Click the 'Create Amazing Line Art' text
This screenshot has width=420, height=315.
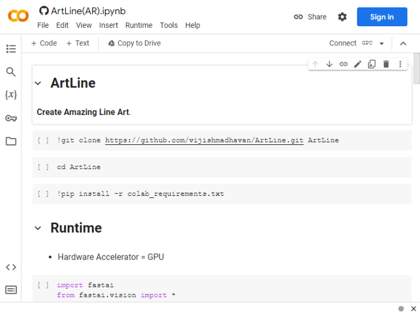point(84,112)
